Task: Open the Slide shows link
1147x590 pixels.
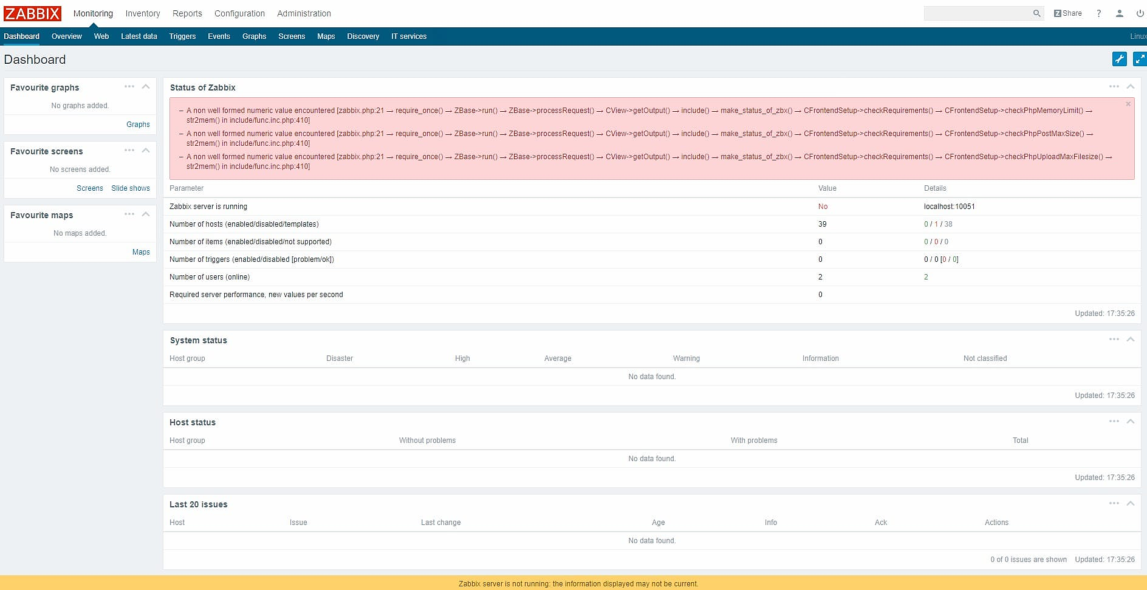Action: [x=130, y=188]
